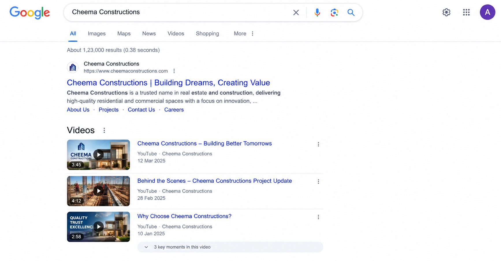The width and height of the screenshot is (501, 261).
Task: Click the 12 Mar 2025 date text
Action: click(x=151, y=161)
